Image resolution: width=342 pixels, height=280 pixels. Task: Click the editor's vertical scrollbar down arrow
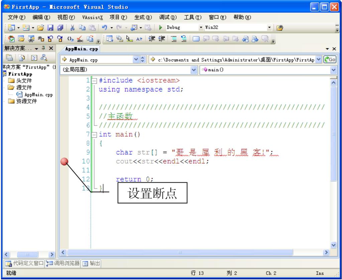pos(333,245)
